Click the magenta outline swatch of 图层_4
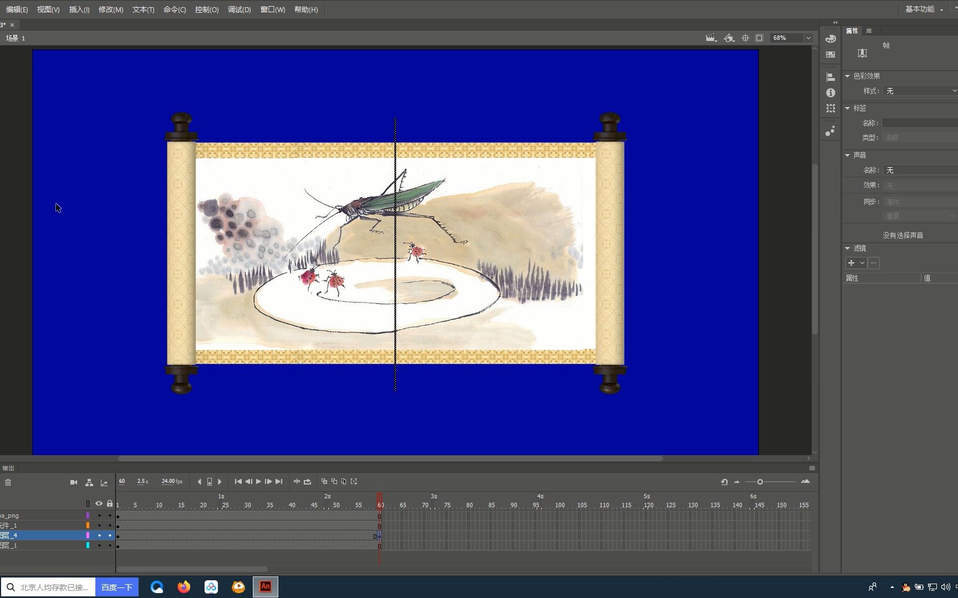Image resolution: width=958 pixels, height=598 pixels. pos(88,535)
